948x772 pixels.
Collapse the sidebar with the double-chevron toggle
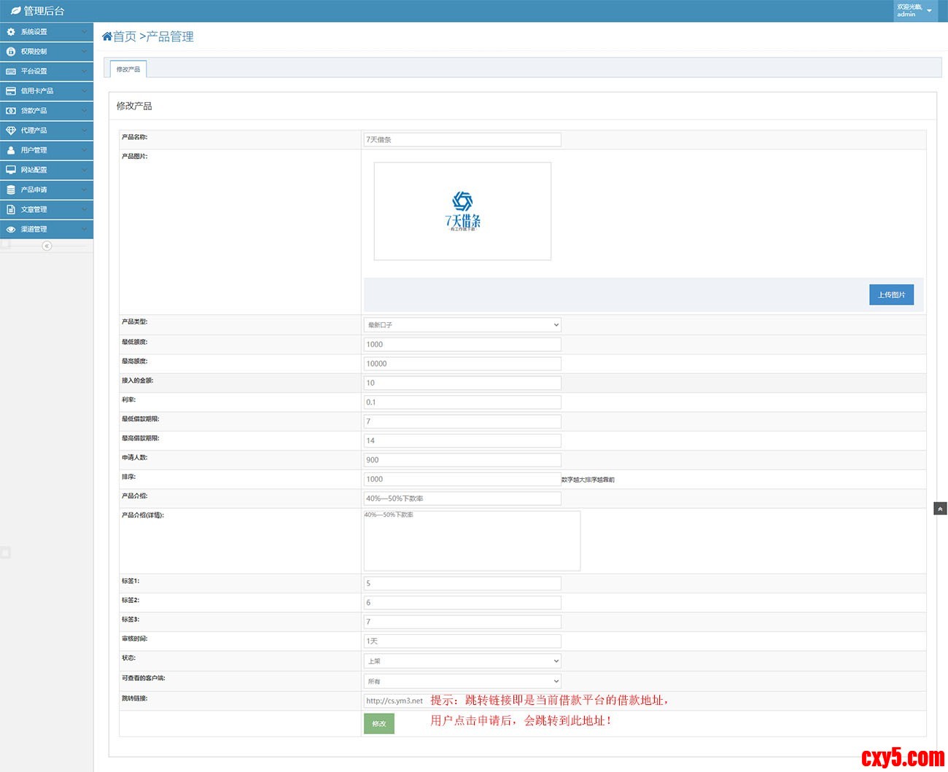[x=47, y=246]
